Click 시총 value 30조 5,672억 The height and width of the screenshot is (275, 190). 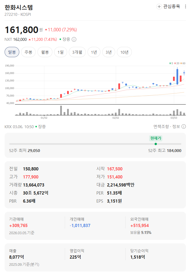point(36,193)
